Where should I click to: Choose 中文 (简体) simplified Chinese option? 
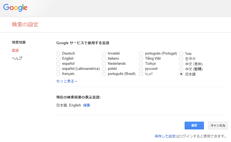[181, 64]
